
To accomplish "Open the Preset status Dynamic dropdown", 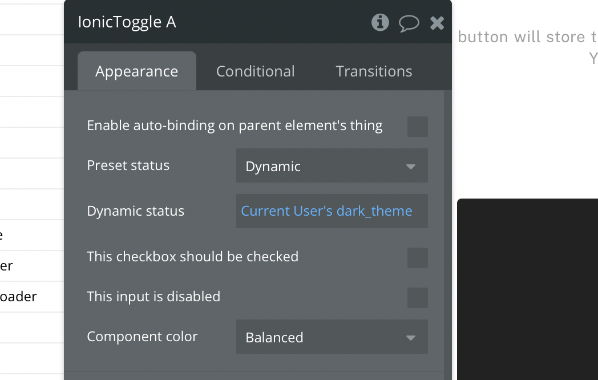I will [x=332, y=165].
